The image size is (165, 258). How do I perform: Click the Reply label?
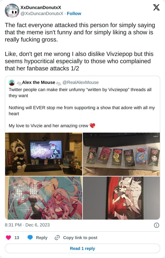42,238
